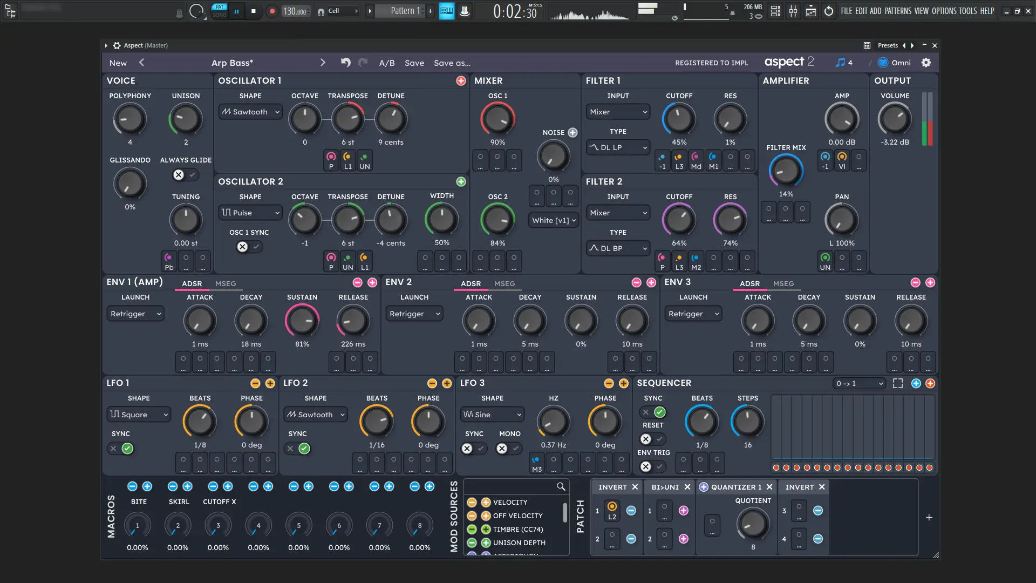Switch ENV 1 to the MSEG tab
Image resolution: width=1036 pixels, height=583 pixels.
click(226, 283)
